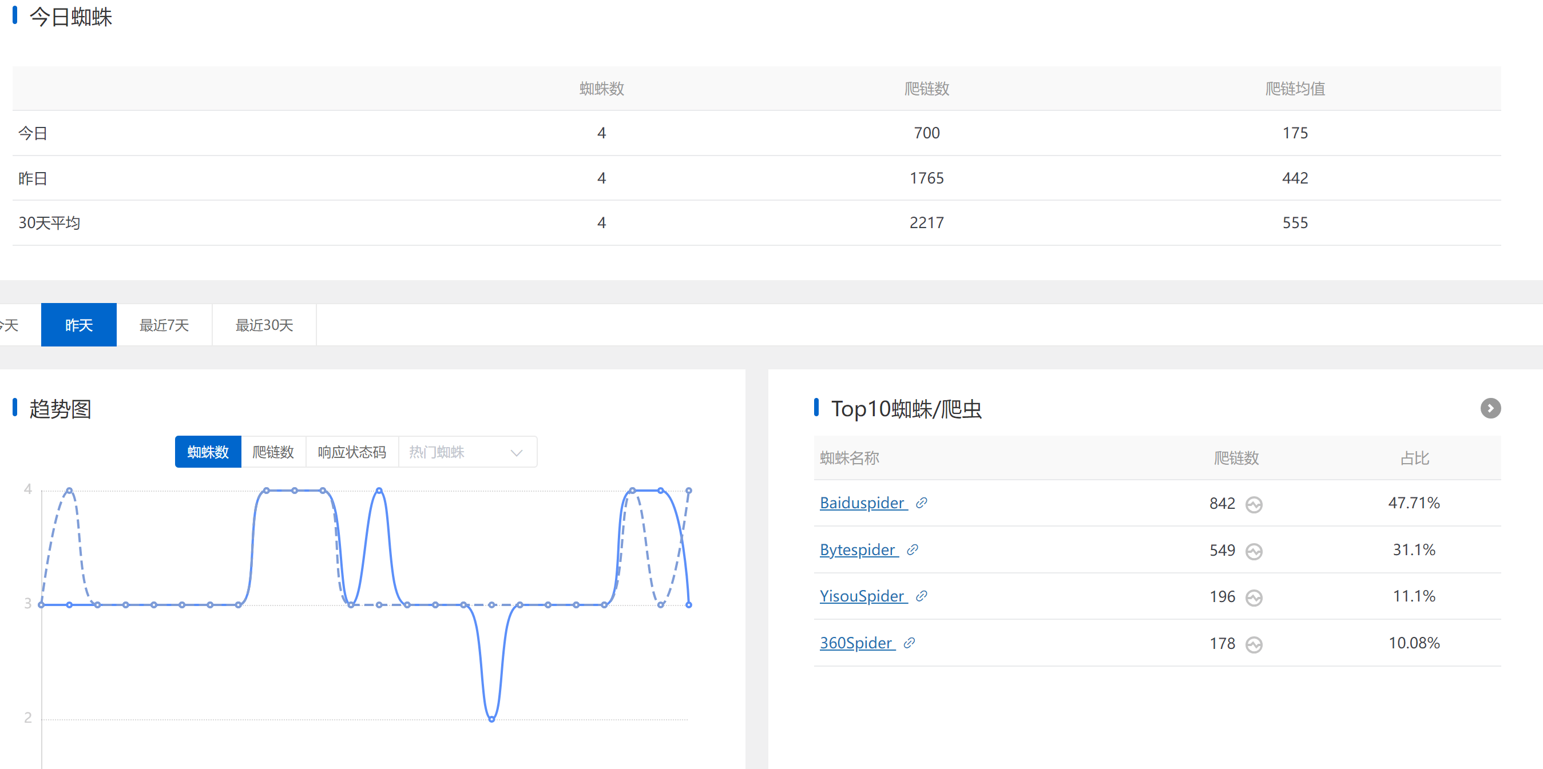
Task: Click the 30天平均 crawl count 2217
Action: tap(927, 222)
